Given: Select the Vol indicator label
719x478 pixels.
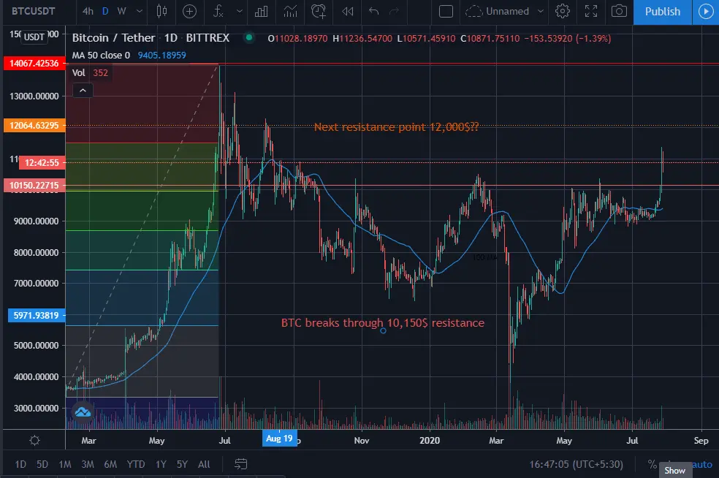Looking at the screenshot, I should coord(78,72).
